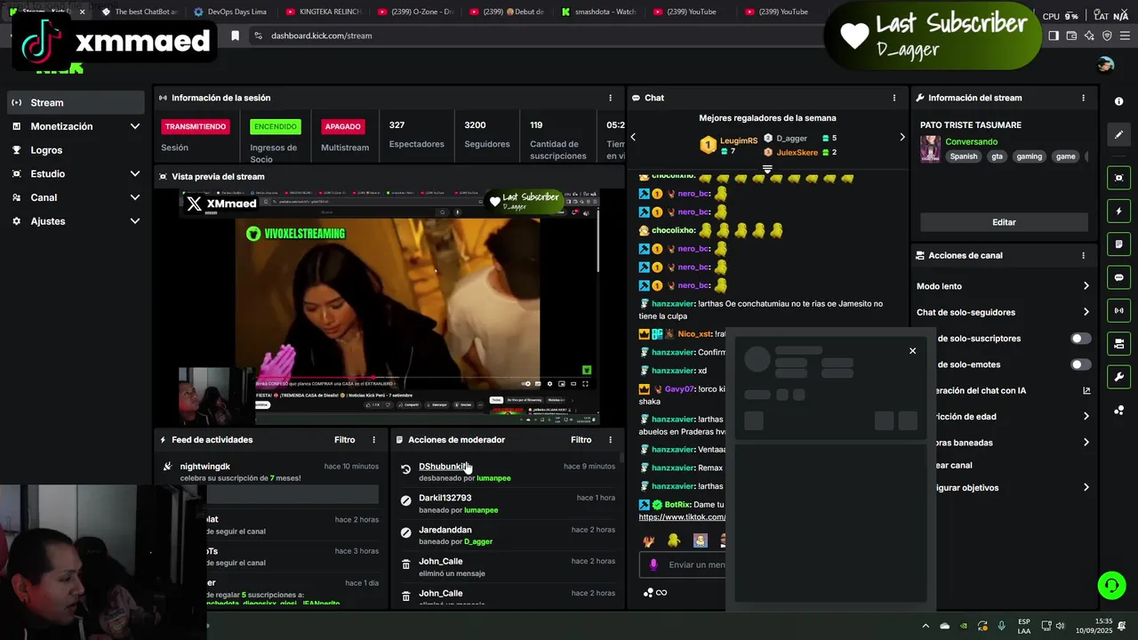The width and height of the screenshot is (1138, 640).
Task: Click the info icon in right toolbar
Action: pyautogui.click(x=1118, y=101)
